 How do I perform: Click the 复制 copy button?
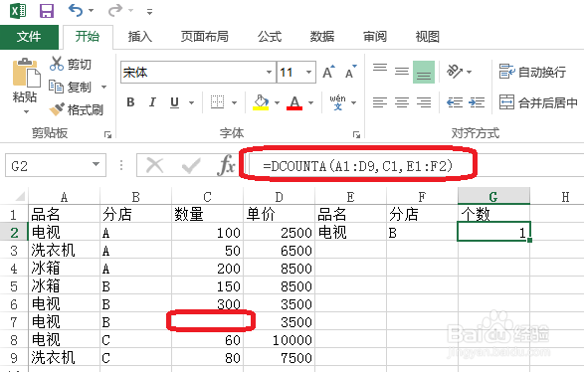tap(71, 88)
